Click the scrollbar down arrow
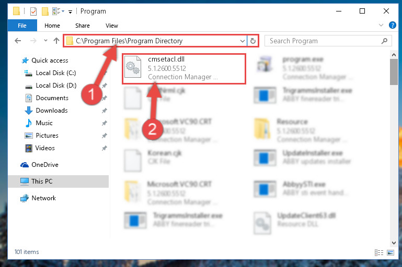402x267 pixels. (394, 242)
